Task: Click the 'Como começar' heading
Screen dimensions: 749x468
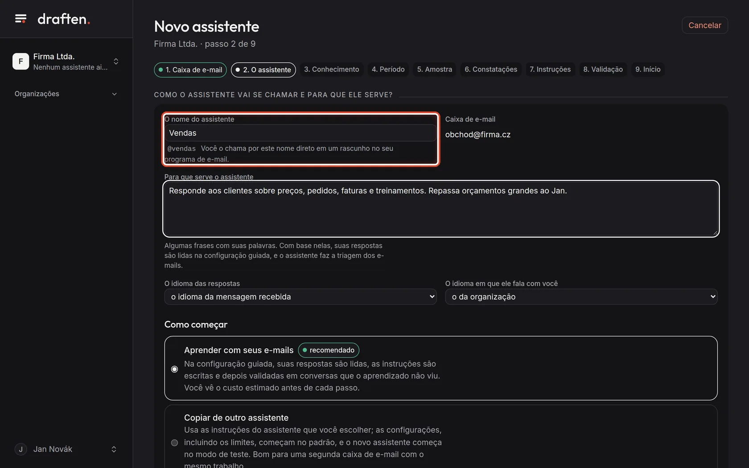Action: coord(196,324)
